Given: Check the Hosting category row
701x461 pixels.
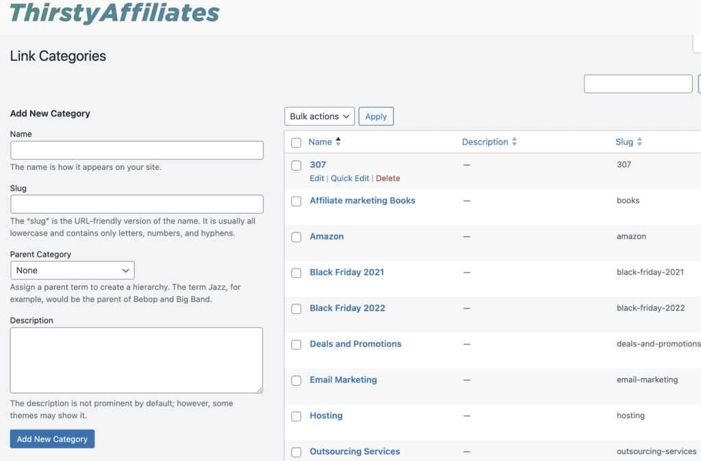Looking at the screenshot, I should click(x=296, y=416).
